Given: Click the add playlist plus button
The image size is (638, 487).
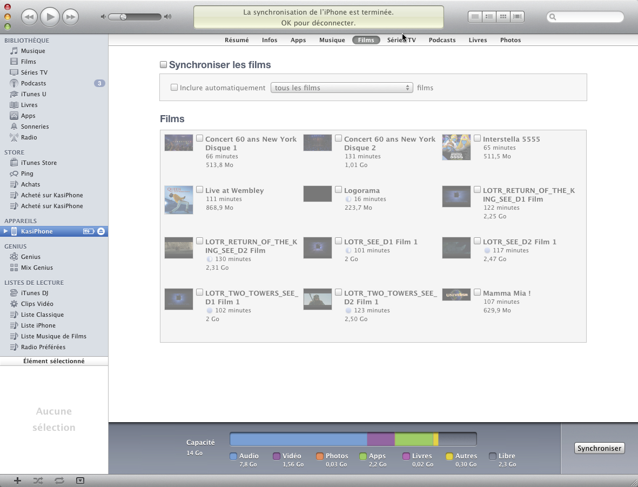Looking at the screenshot, I should pyautogui.click(x=17, y=481).
